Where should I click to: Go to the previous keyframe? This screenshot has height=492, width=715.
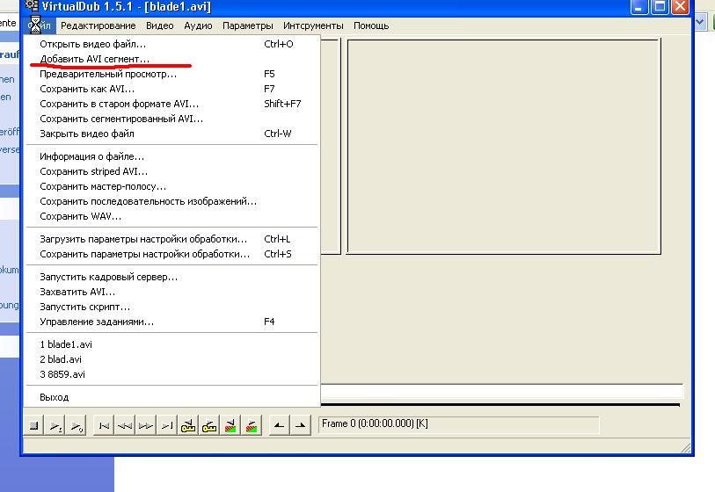[x=188, y=426]
